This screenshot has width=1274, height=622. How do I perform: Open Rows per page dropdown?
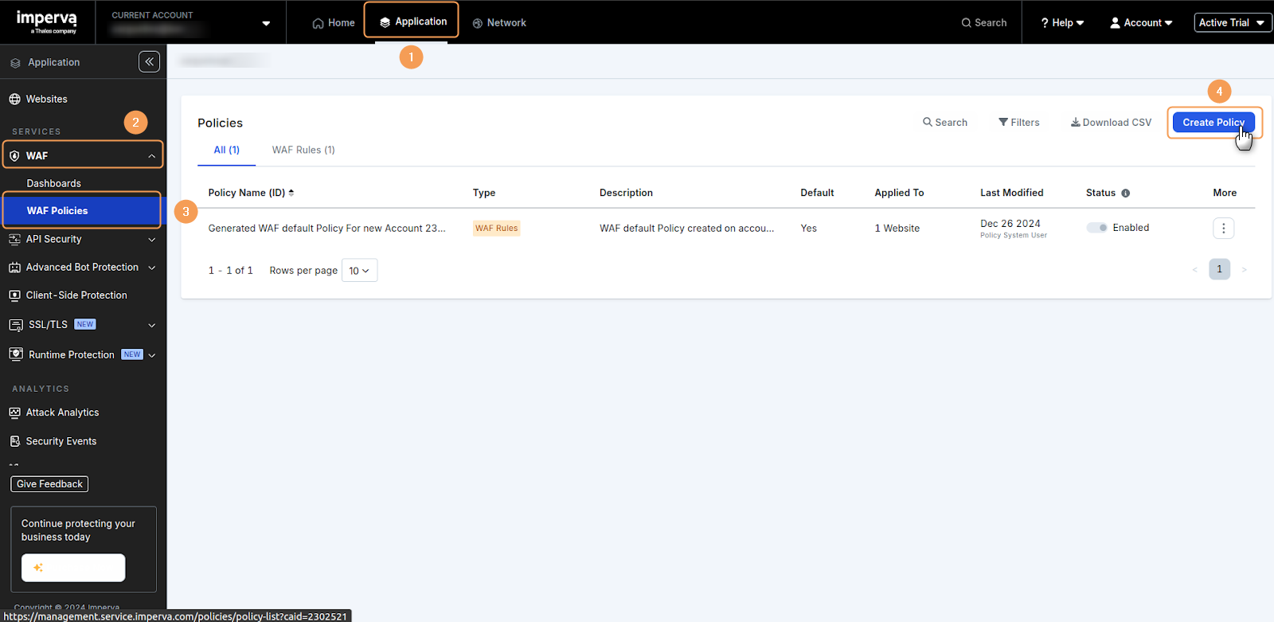pos(359,271)
